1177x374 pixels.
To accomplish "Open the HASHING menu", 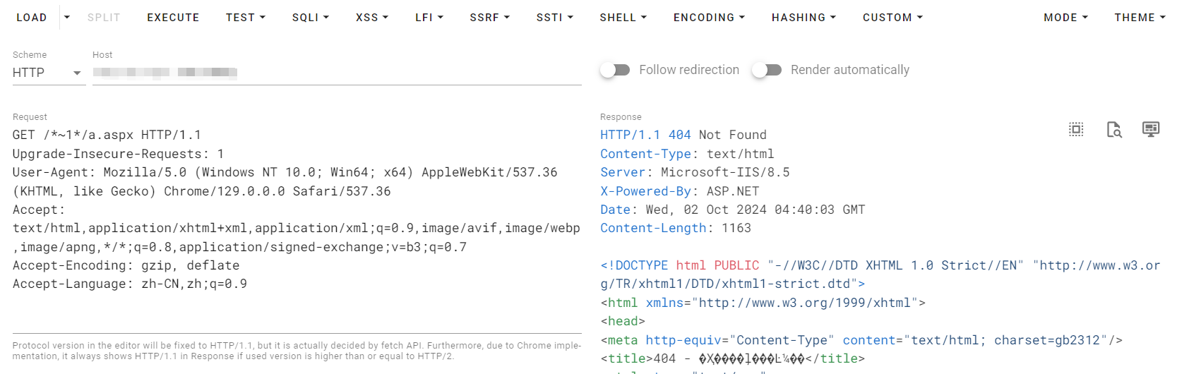I will coord(803,17).
